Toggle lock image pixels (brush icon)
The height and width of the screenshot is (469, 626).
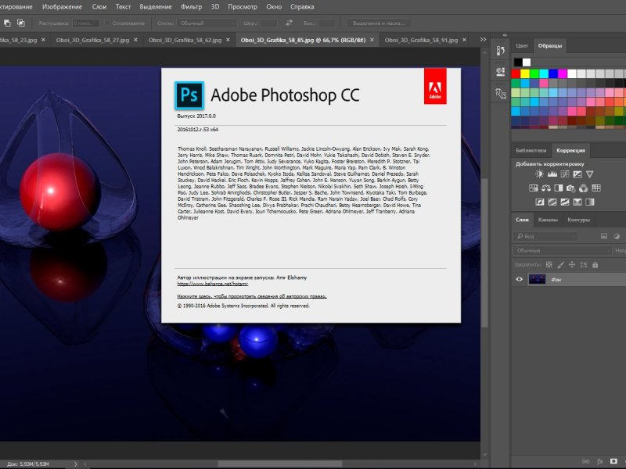[x=560, y=265]
